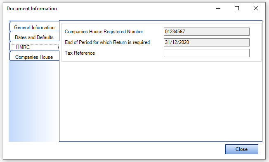Close the dialog with the X icon
This screenshot has height=162, width=269.
pyautogui.click(x=256, y=8)
